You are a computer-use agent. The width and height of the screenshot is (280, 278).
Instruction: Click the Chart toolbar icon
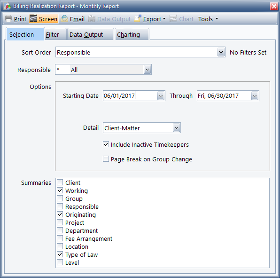173,19
